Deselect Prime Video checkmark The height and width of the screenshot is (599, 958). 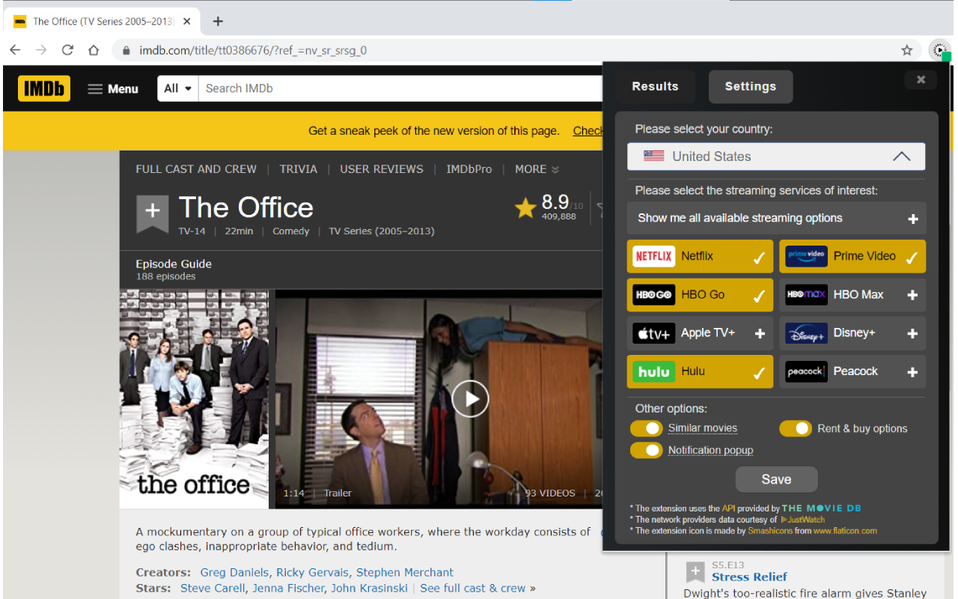click(912, 258)
